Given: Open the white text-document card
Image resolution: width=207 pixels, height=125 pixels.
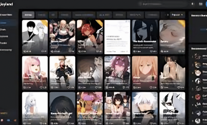Looking at the screenshot, I should (x=117, y=37).
